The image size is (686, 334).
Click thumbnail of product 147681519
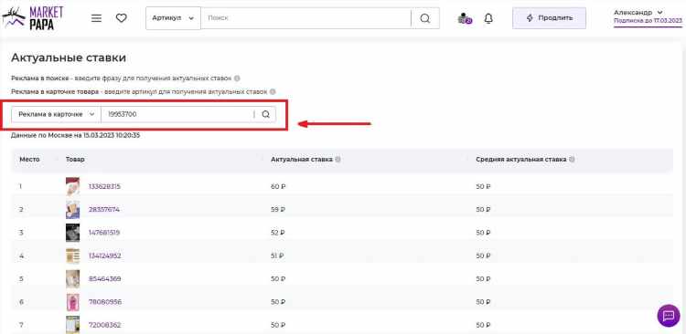tap(72, 233)
